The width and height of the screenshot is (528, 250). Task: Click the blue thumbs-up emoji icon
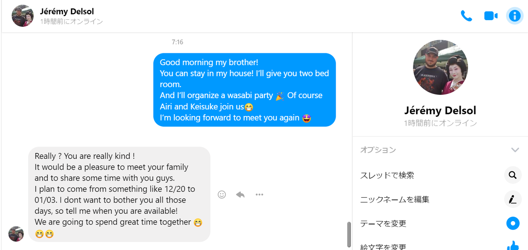click(513, 246)
